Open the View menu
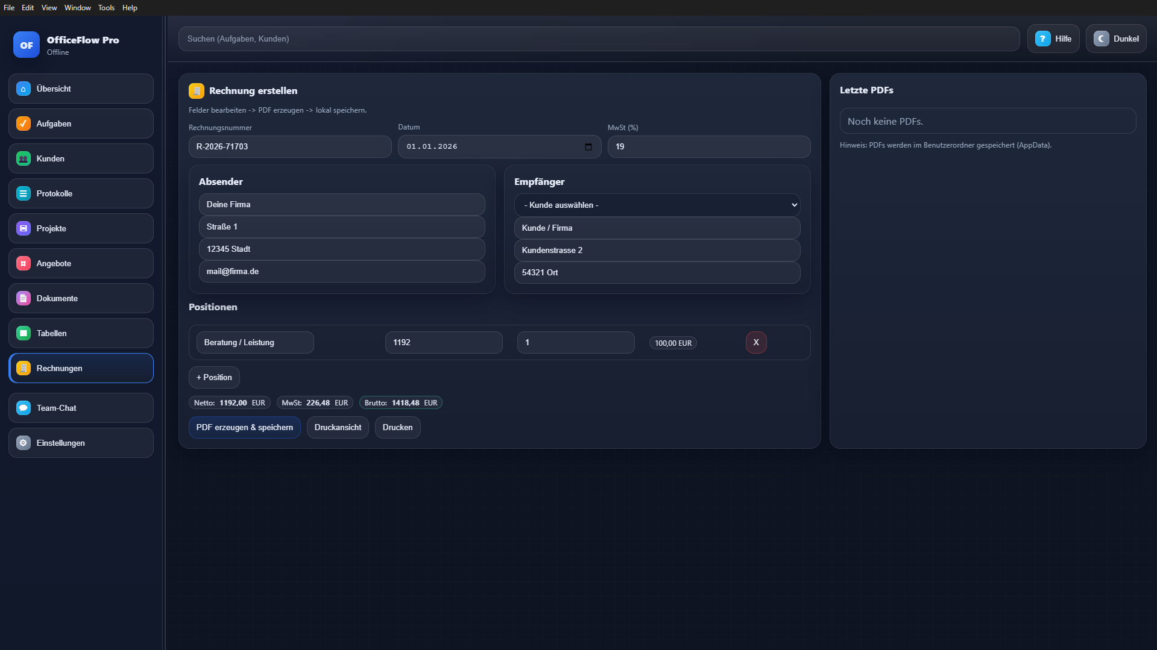The image size is (1157, 650). click(x=49, y=8)
